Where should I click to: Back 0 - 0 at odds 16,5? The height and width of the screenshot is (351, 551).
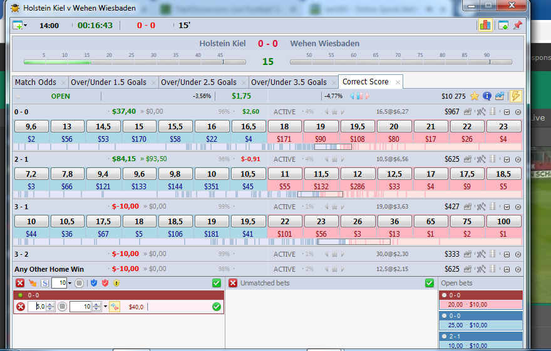coord(249,126)
